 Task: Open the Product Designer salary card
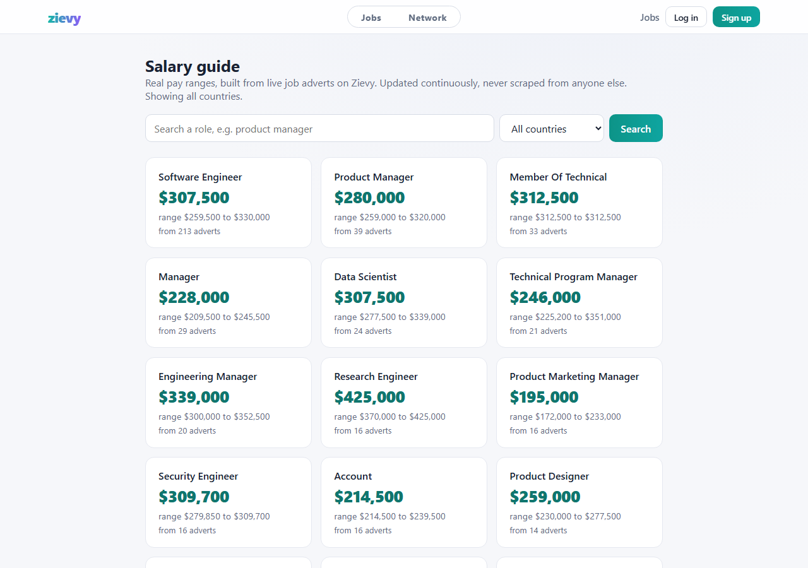(579, 502)
